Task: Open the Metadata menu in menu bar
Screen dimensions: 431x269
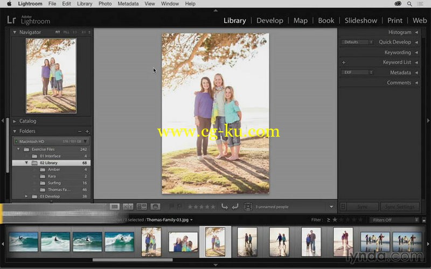Action: click(x=128, y=4)
